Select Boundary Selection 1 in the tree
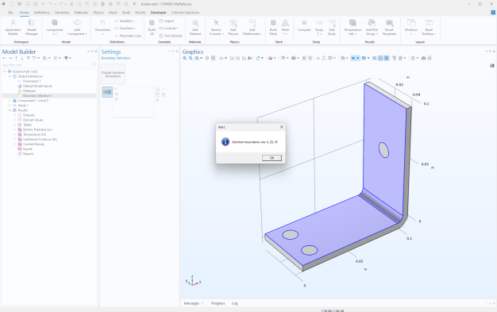Viewport: 497px width, 312px height. click(37, 96)
